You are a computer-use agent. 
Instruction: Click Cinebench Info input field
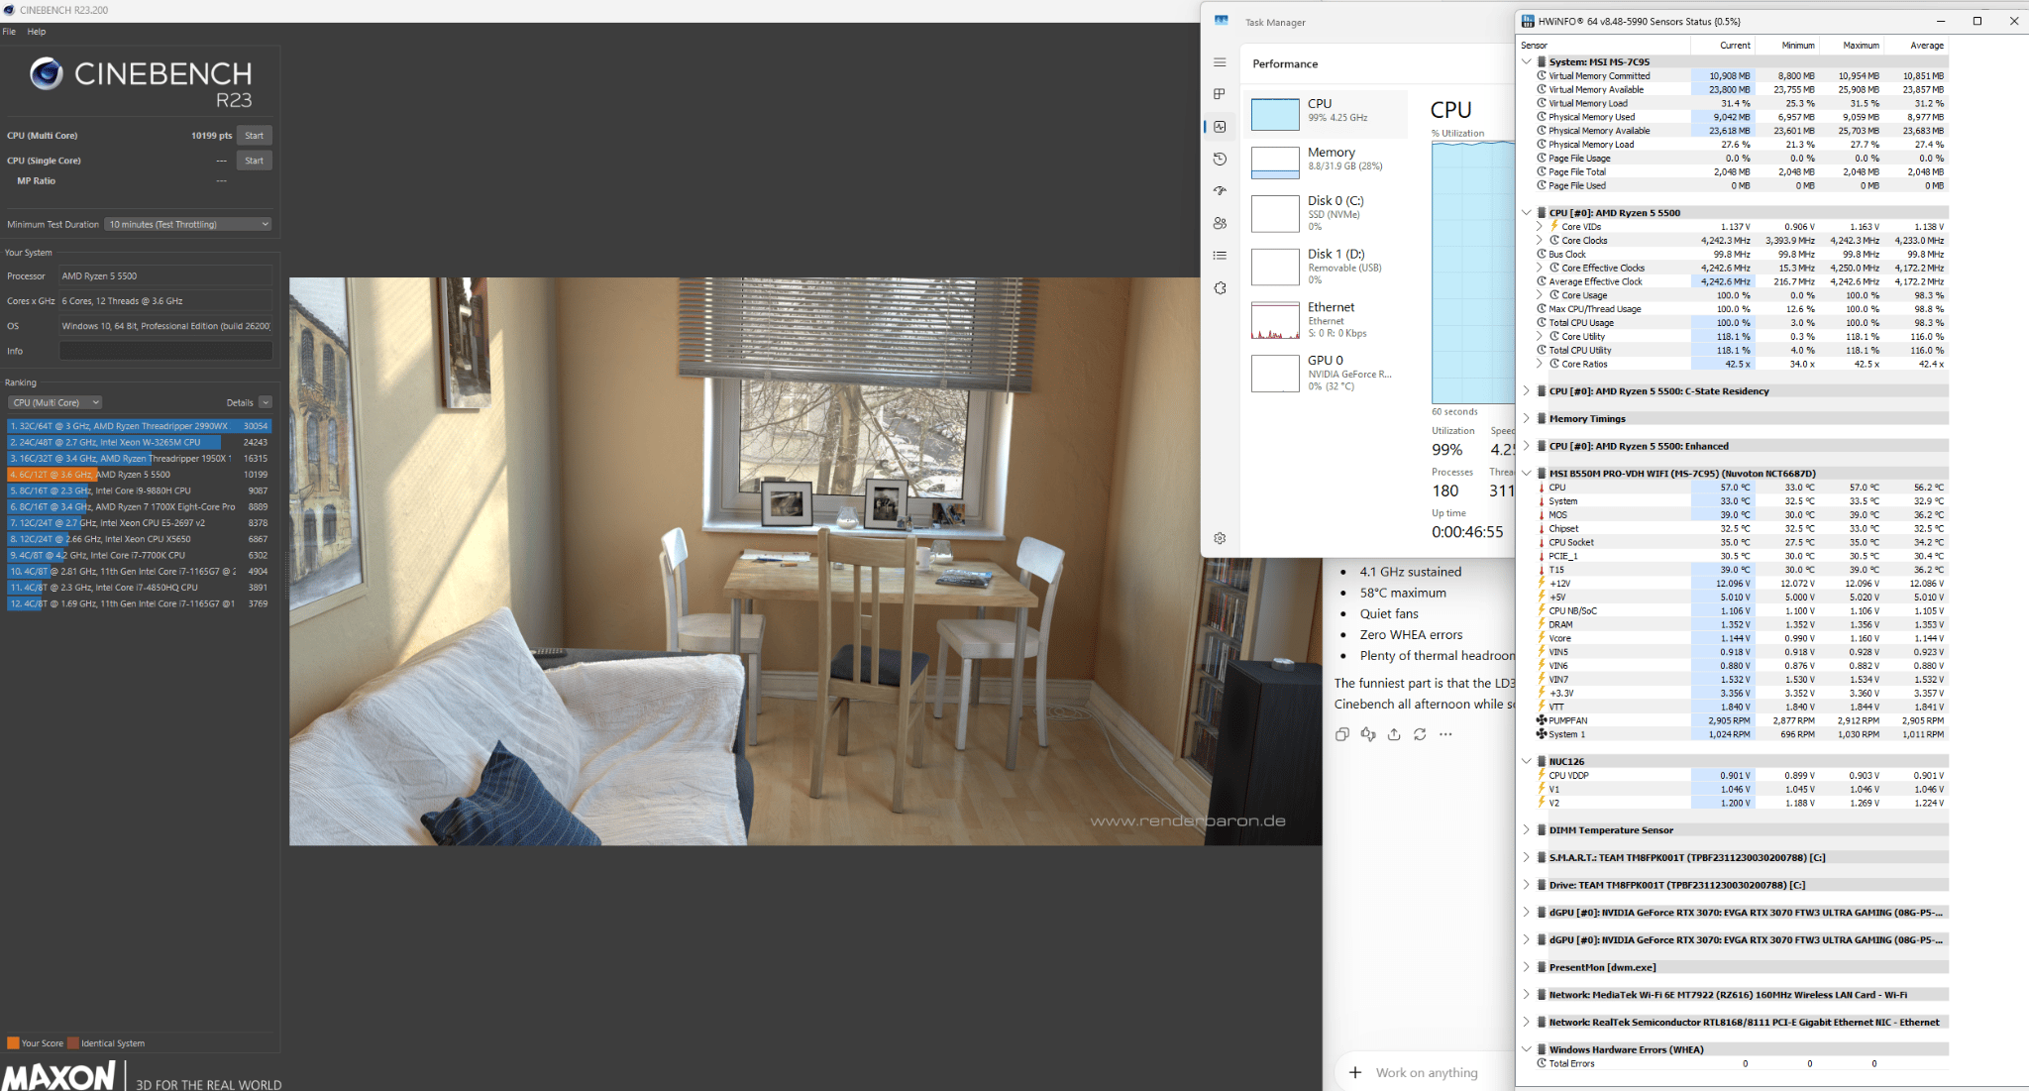[x=165, y=351]
